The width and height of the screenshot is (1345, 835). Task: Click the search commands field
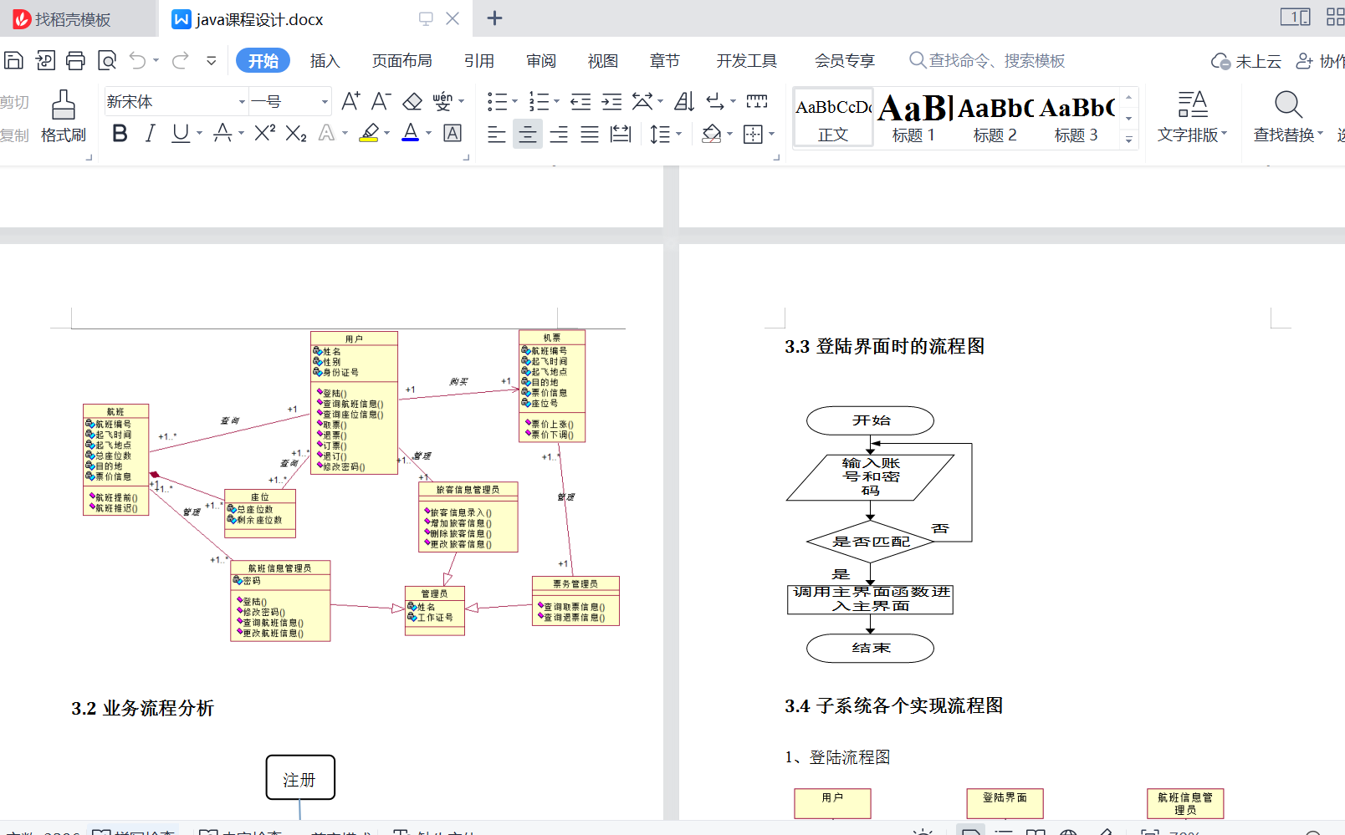987,61
